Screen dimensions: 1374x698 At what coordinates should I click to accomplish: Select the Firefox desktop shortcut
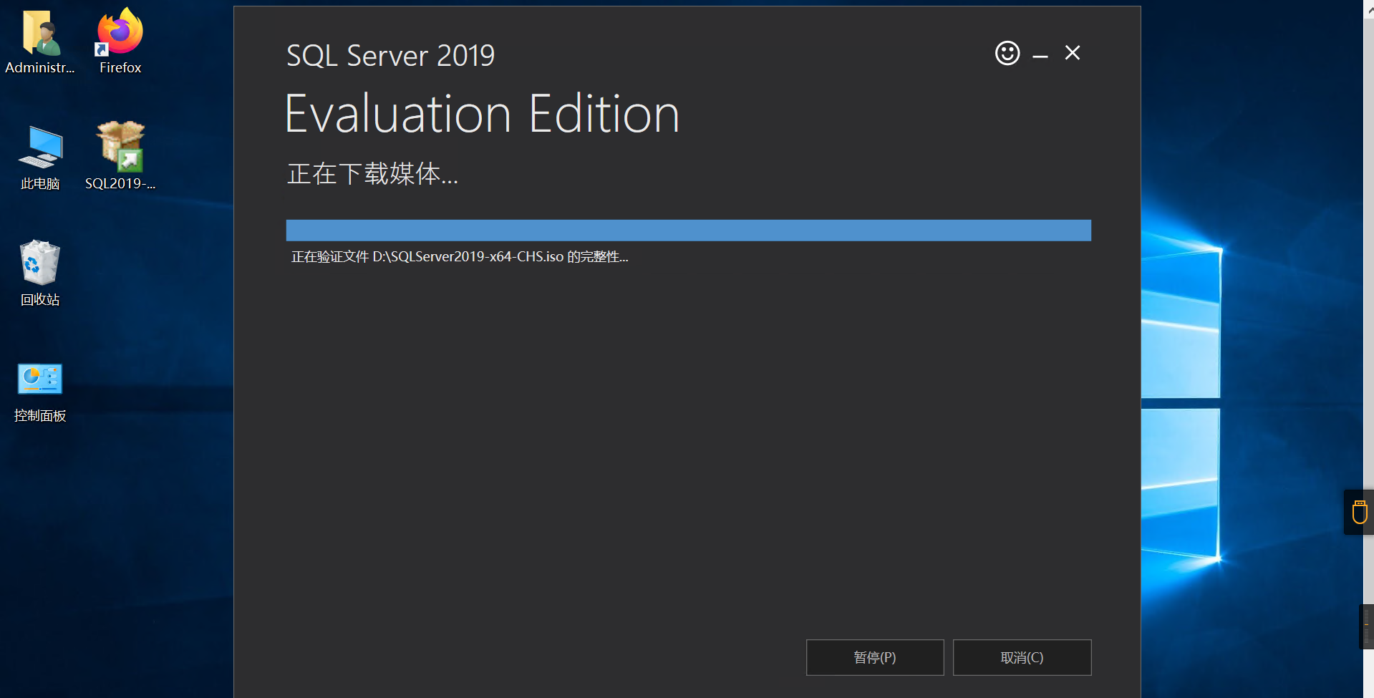point(120,42)
